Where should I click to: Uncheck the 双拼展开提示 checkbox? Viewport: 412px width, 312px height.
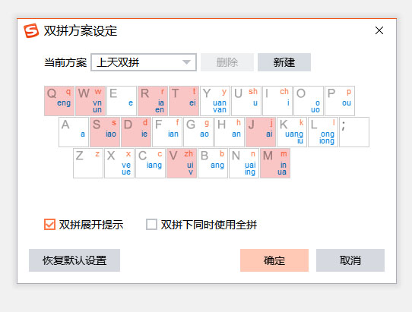49,225
